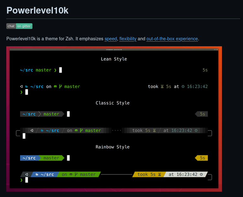This screenshot has width=243, height=197.
Task: Click the cursor block in the Lean one-line prompt
Action: click(60, 70)
